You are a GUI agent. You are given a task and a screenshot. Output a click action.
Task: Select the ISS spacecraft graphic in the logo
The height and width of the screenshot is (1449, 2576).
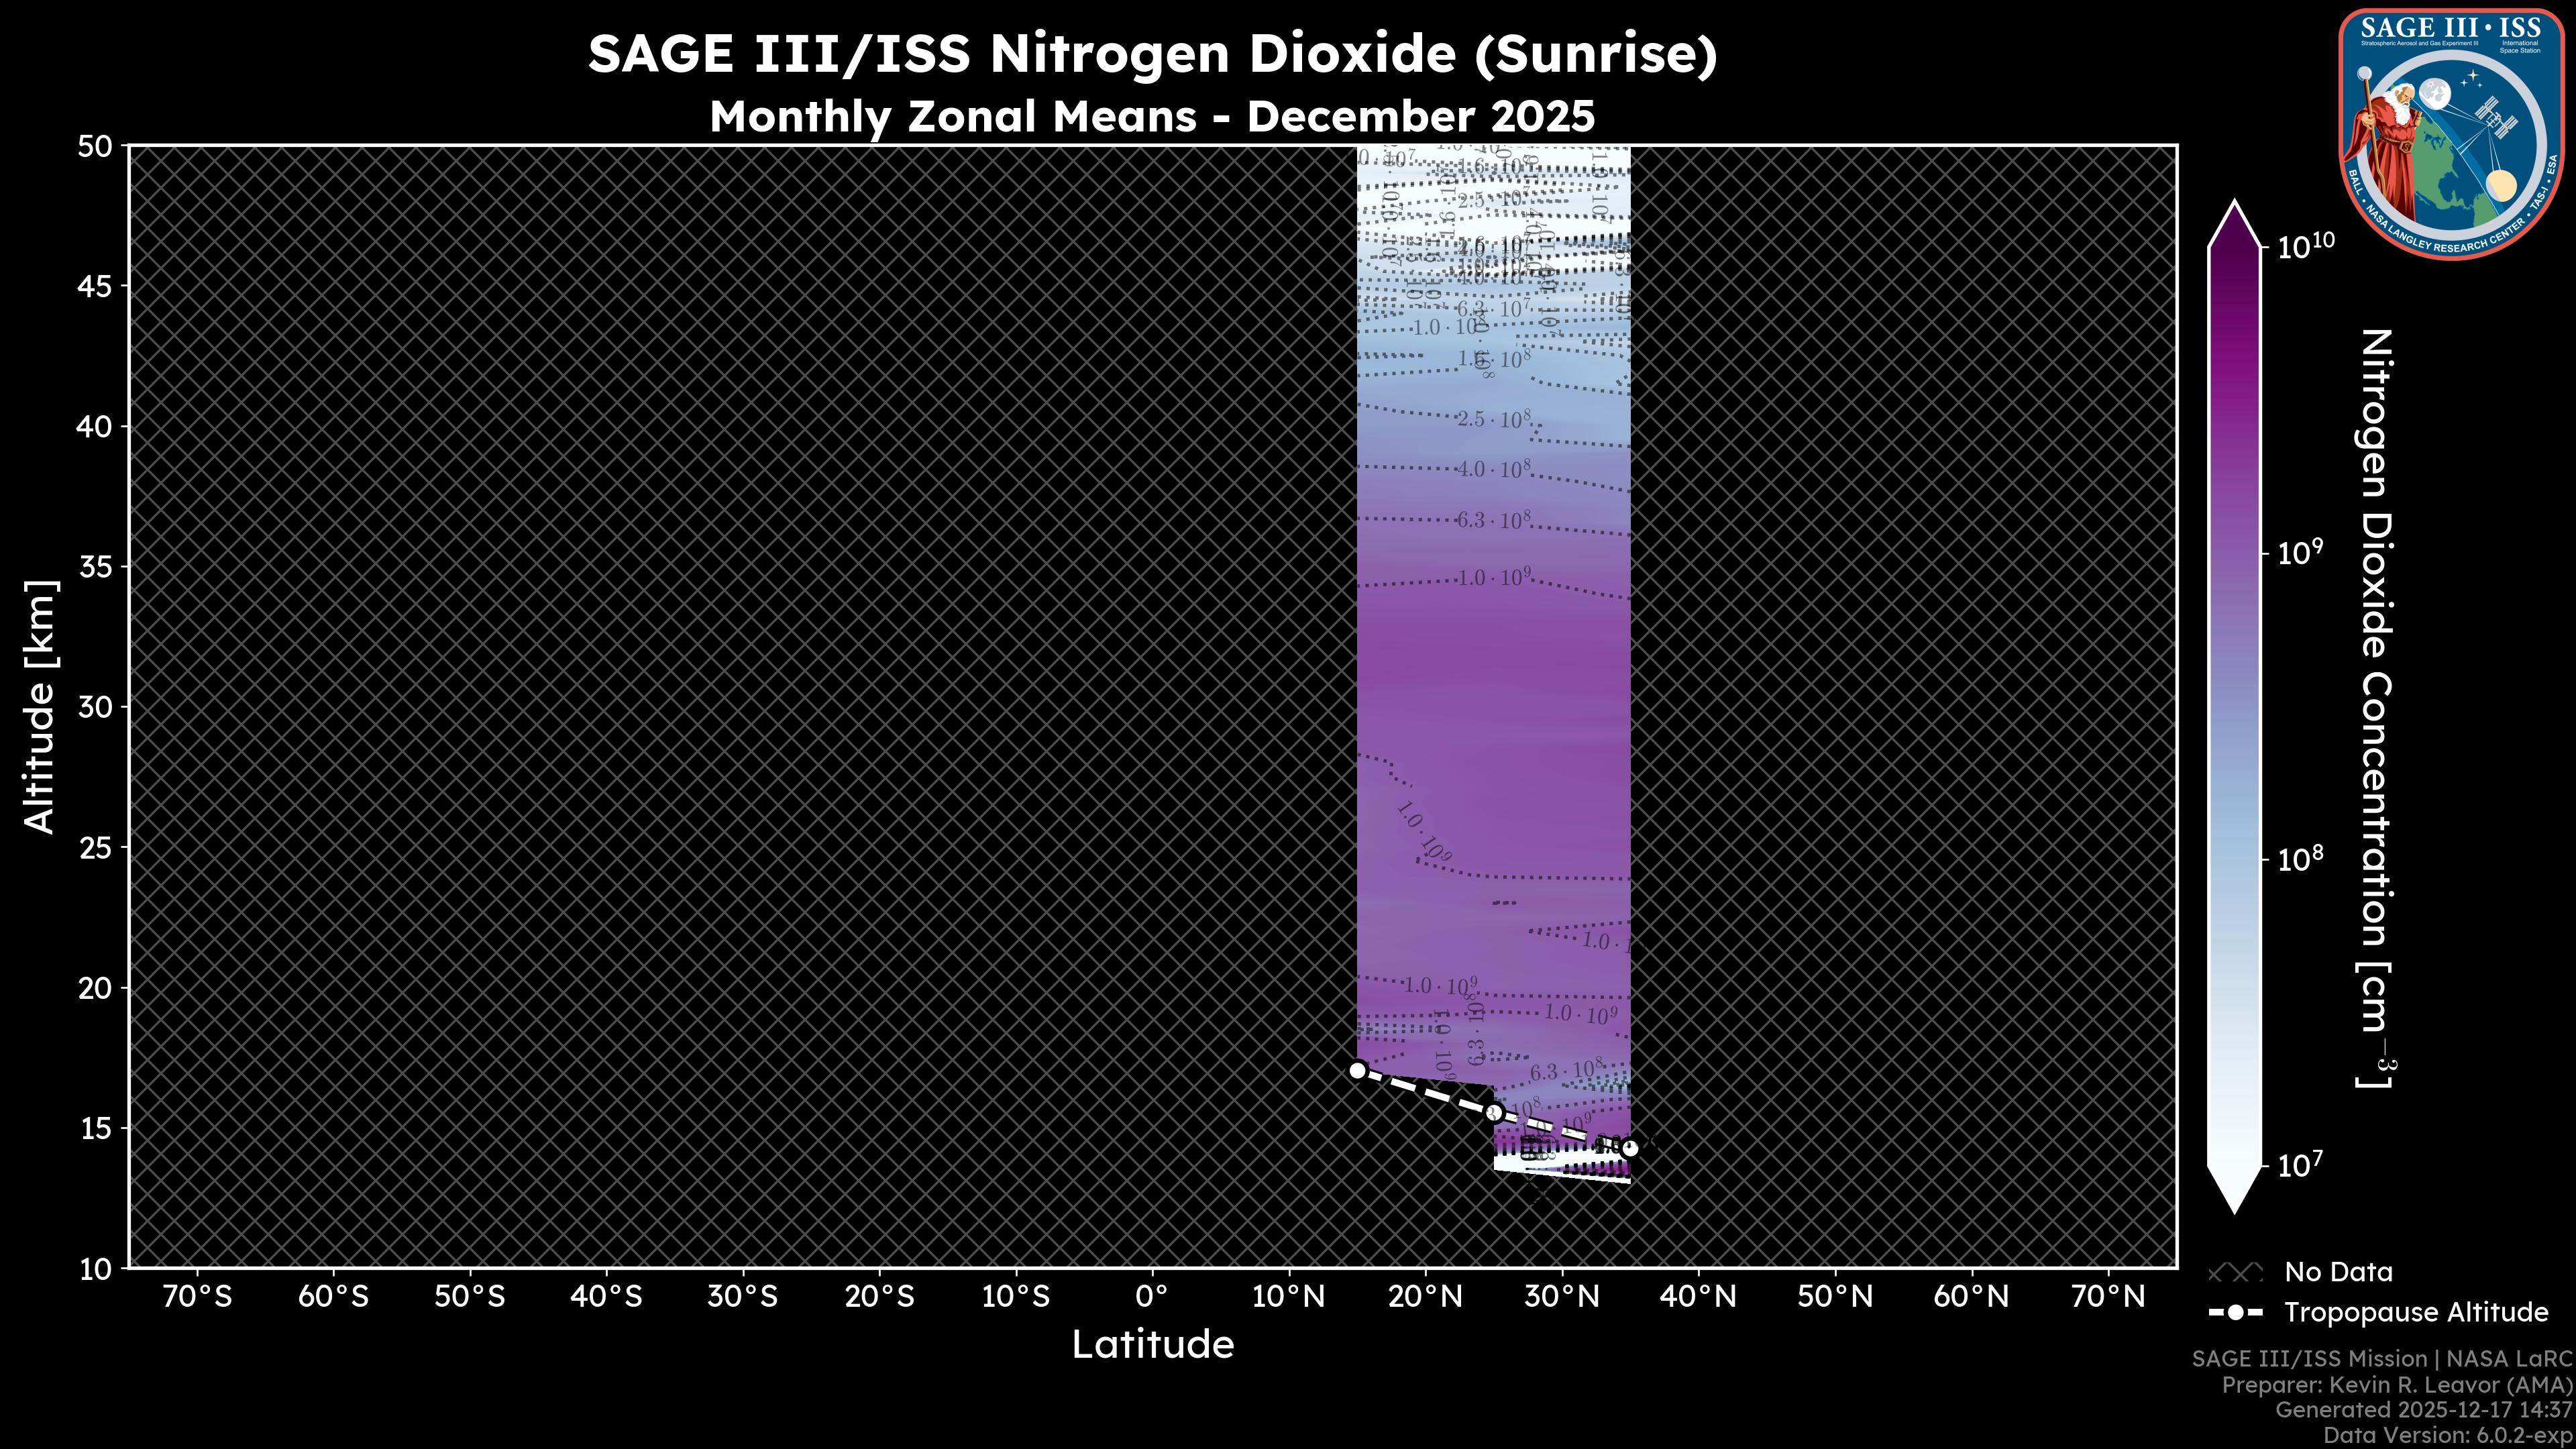[x=2497, y=117]
